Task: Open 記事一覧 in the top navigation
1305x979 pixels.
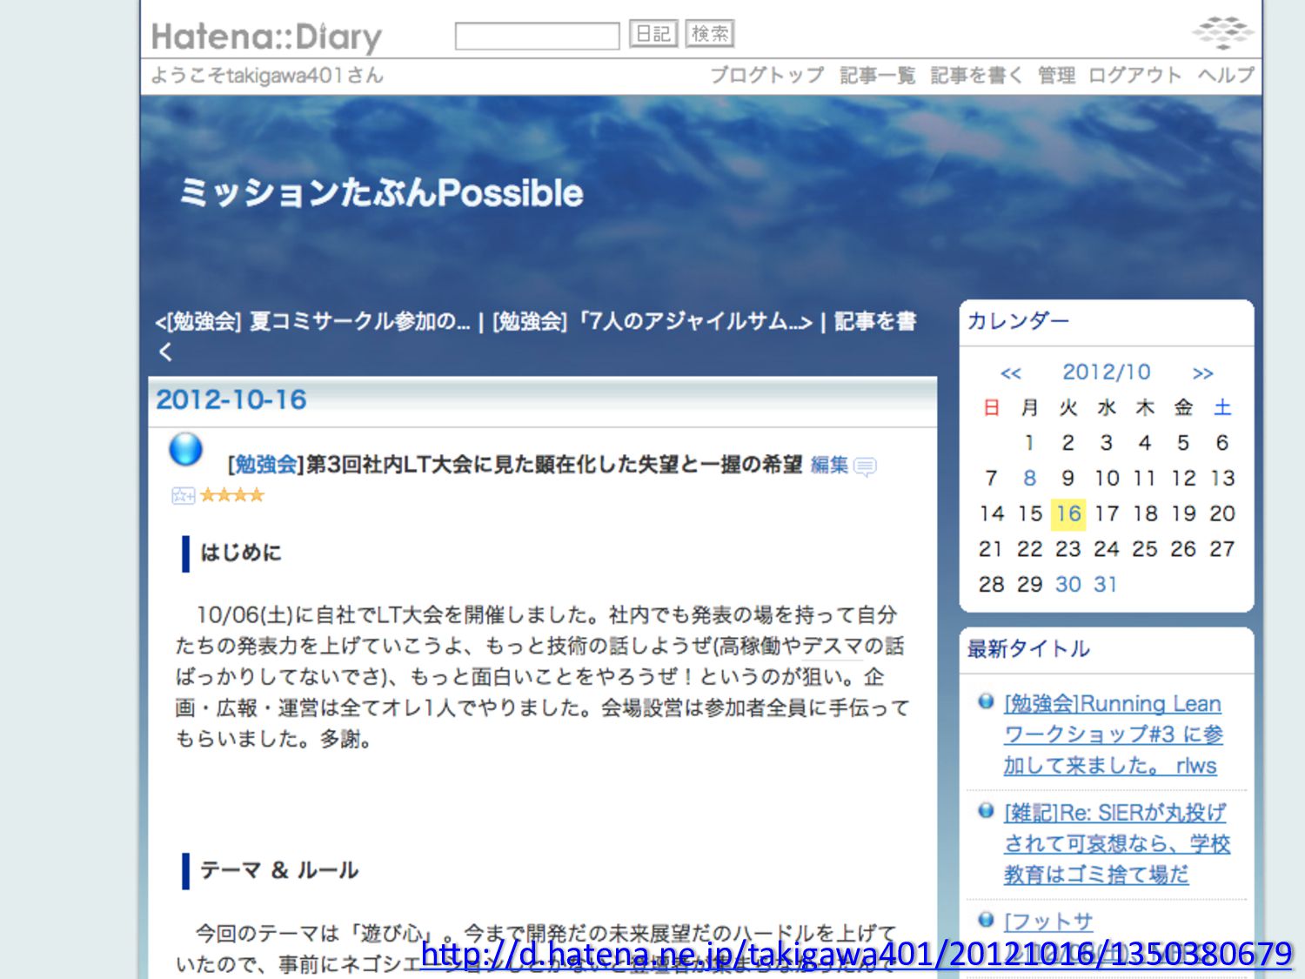Action: (x=877, y=75)
